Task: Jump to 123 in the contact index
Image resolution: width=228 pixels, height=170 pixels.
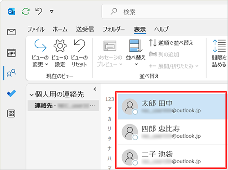Action: pos(109,99)
